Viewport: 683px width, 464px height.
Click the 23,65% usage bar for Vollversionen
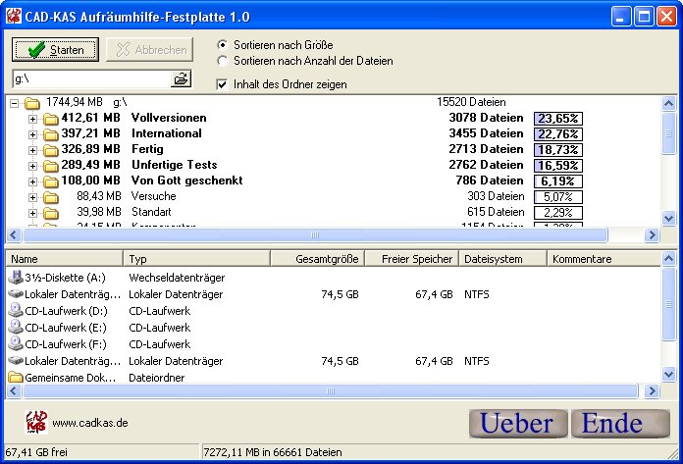coord(557,119)
